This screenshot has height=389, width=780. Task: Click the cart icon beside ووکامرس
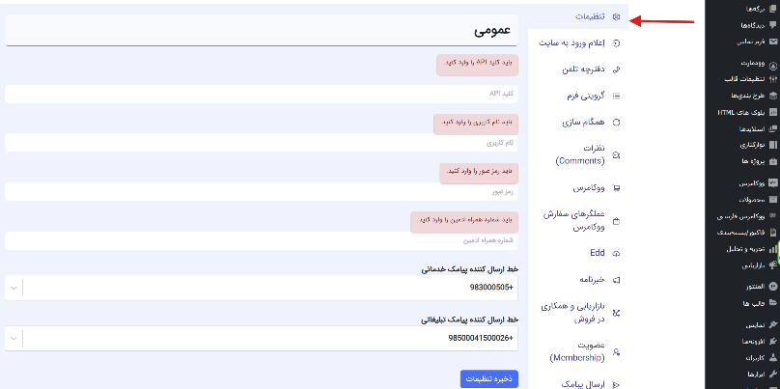[x=617, y=188]
